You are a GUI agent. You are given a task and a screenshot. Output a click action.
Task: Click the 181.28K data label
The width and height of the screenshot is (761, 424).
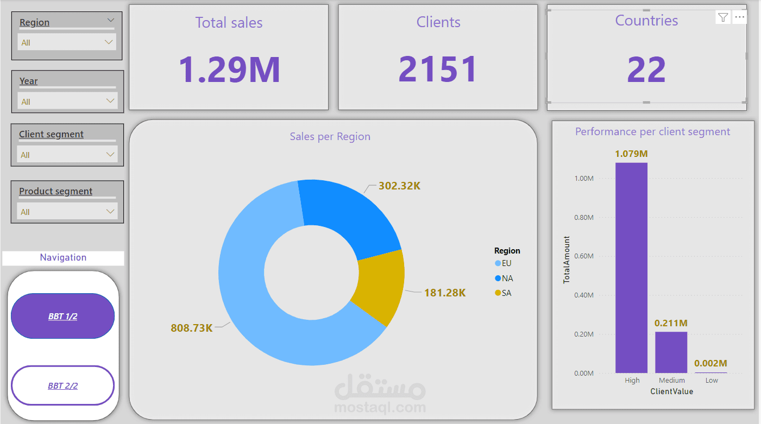(445, 293)
